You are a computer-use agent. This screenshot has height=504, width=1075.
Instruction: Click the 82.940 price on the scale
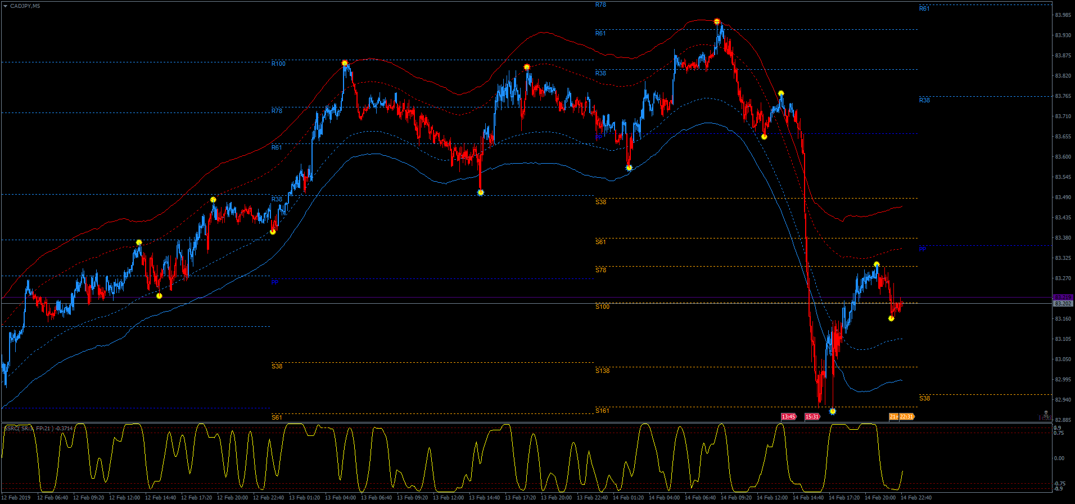pyautogui.click(x=1063, y=400)
